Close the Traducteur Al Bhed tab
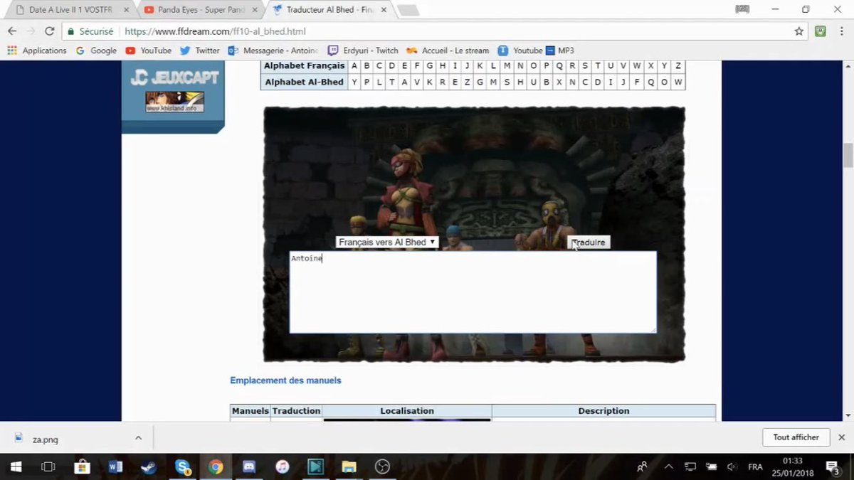The image size is (854, 480). (383, 10)
